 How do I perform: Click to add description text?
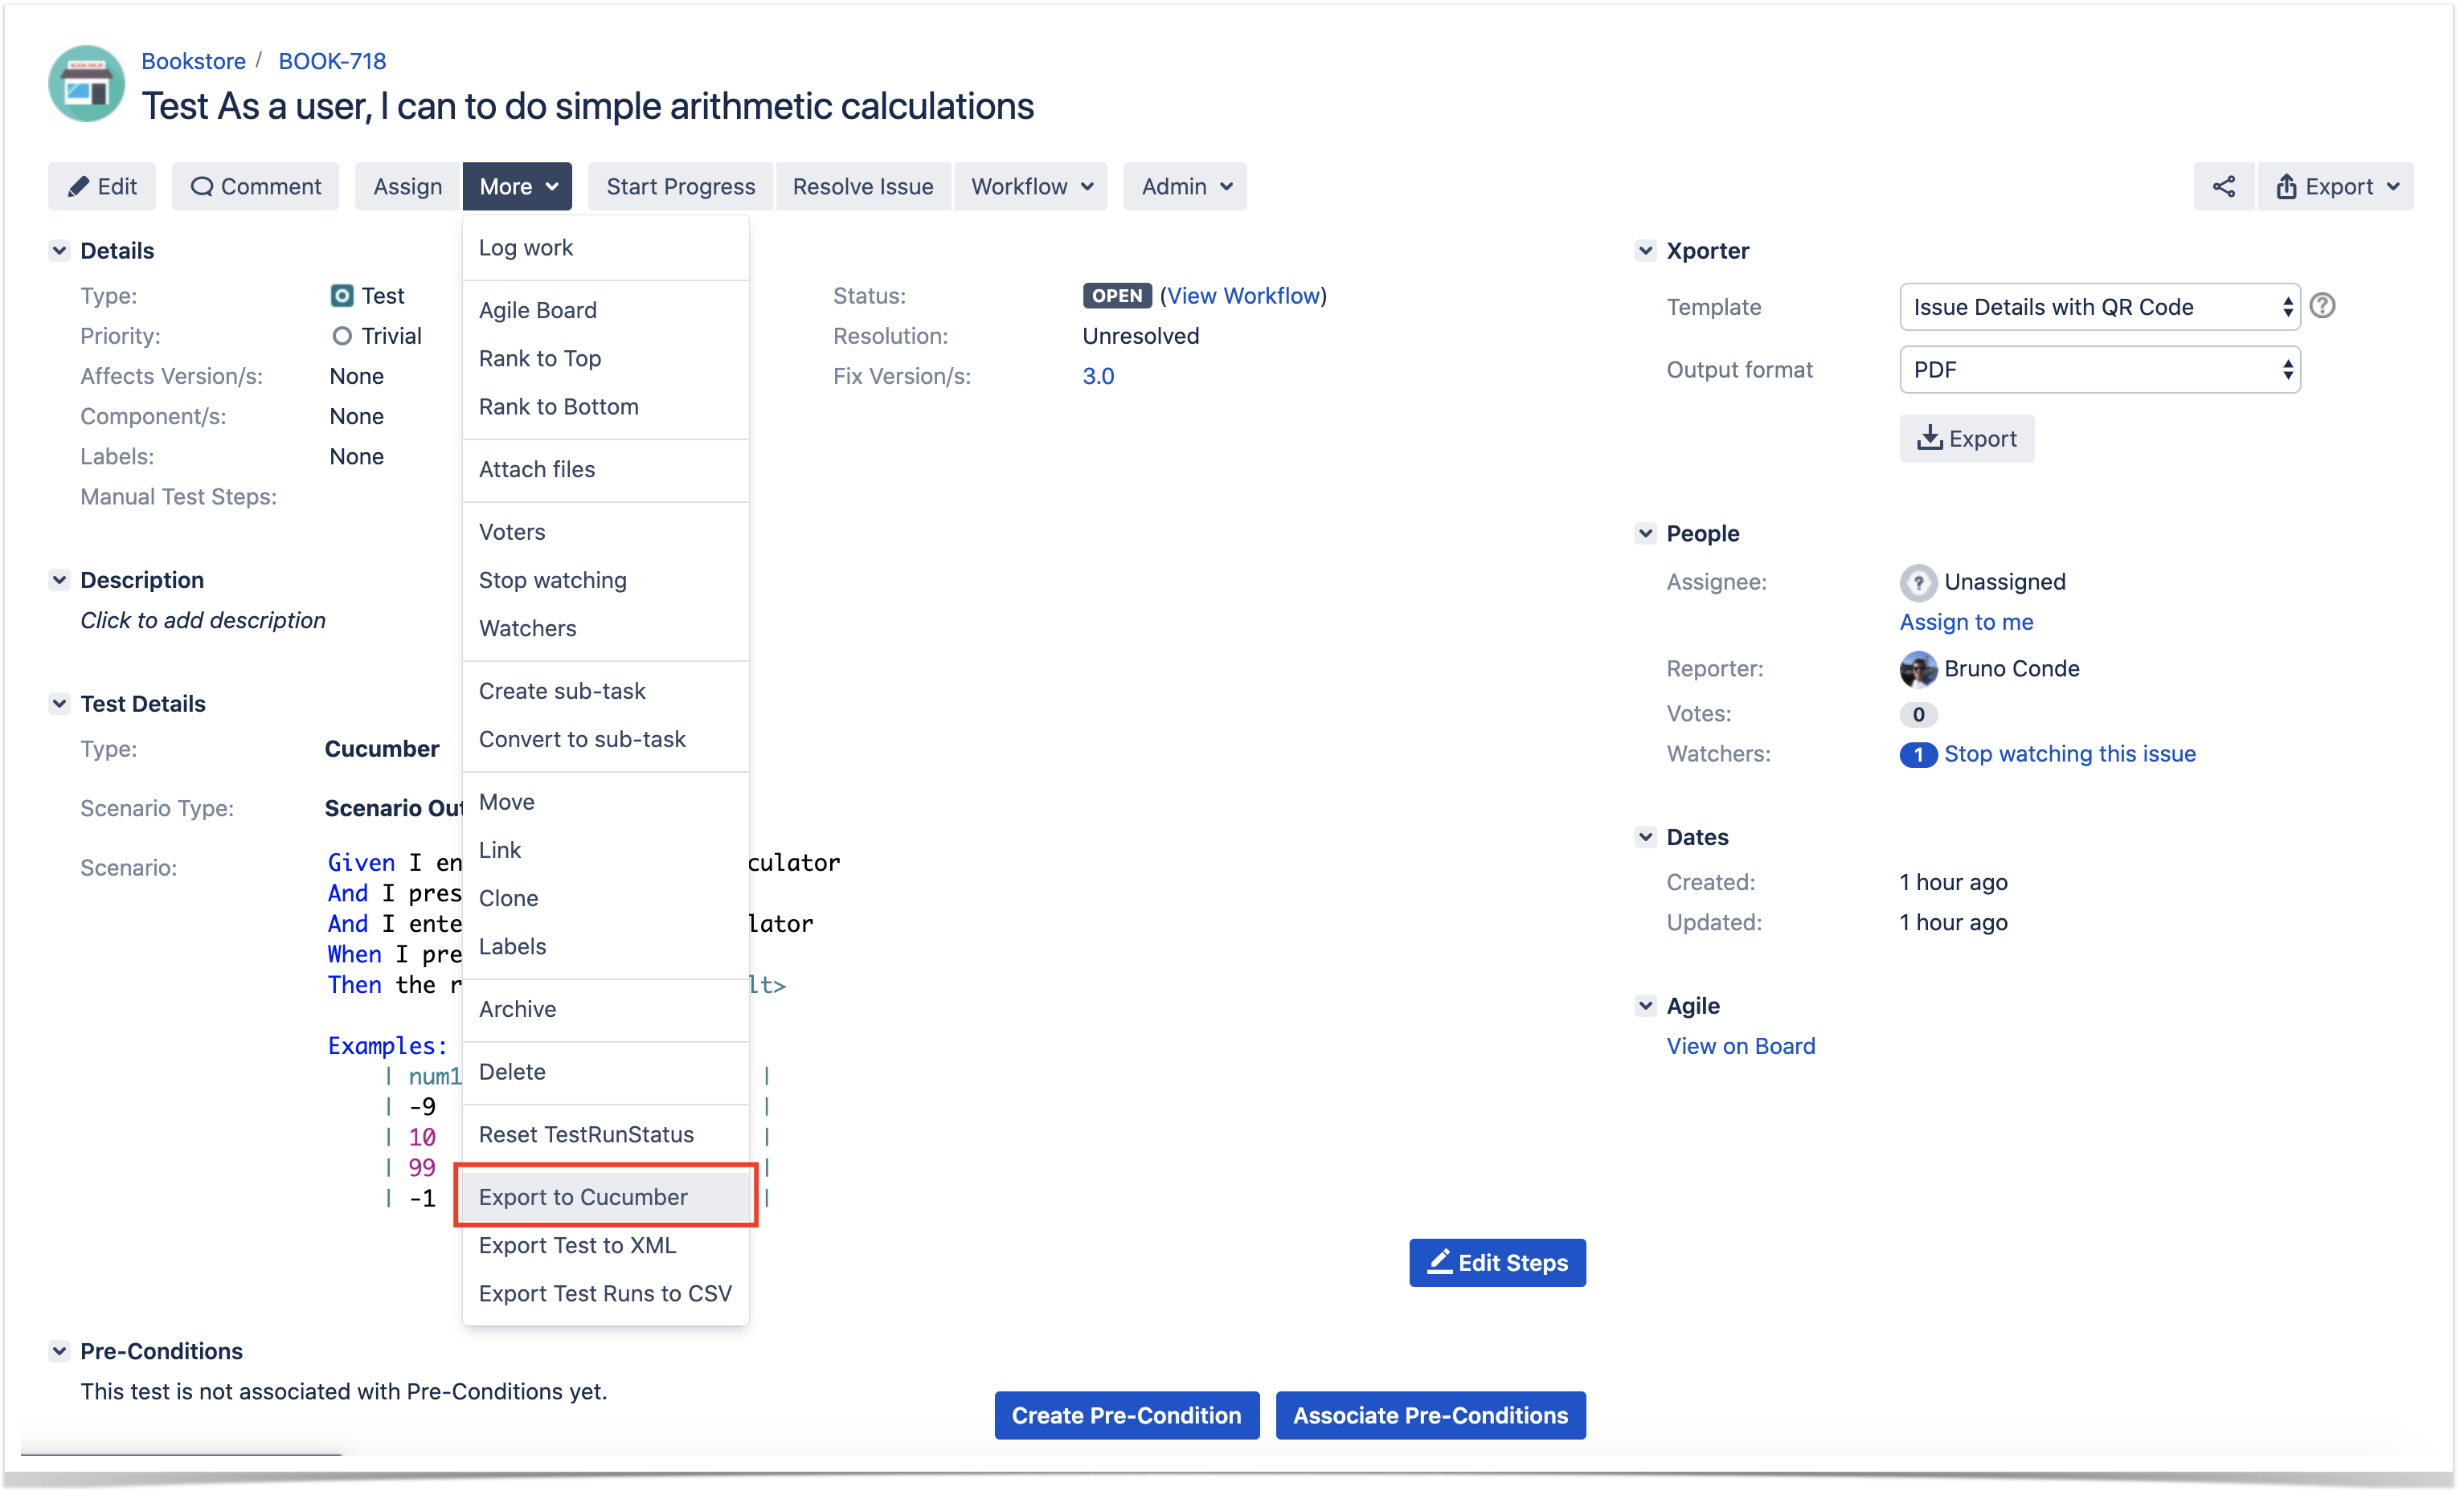[x=203, y=622]
